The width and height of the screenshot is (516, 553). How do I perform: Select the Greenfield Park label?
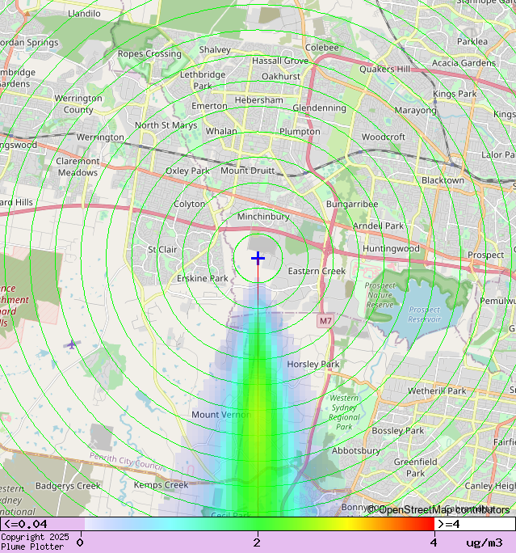pyautogui.click(x=415, y=467)
